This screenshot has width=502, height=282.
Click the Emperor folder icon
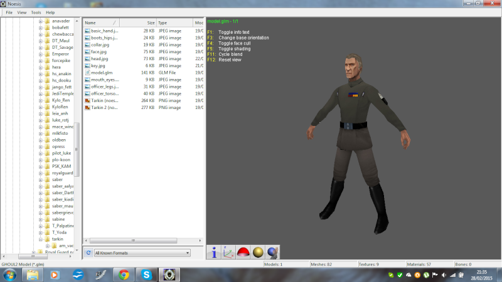(x=48, y=54)
